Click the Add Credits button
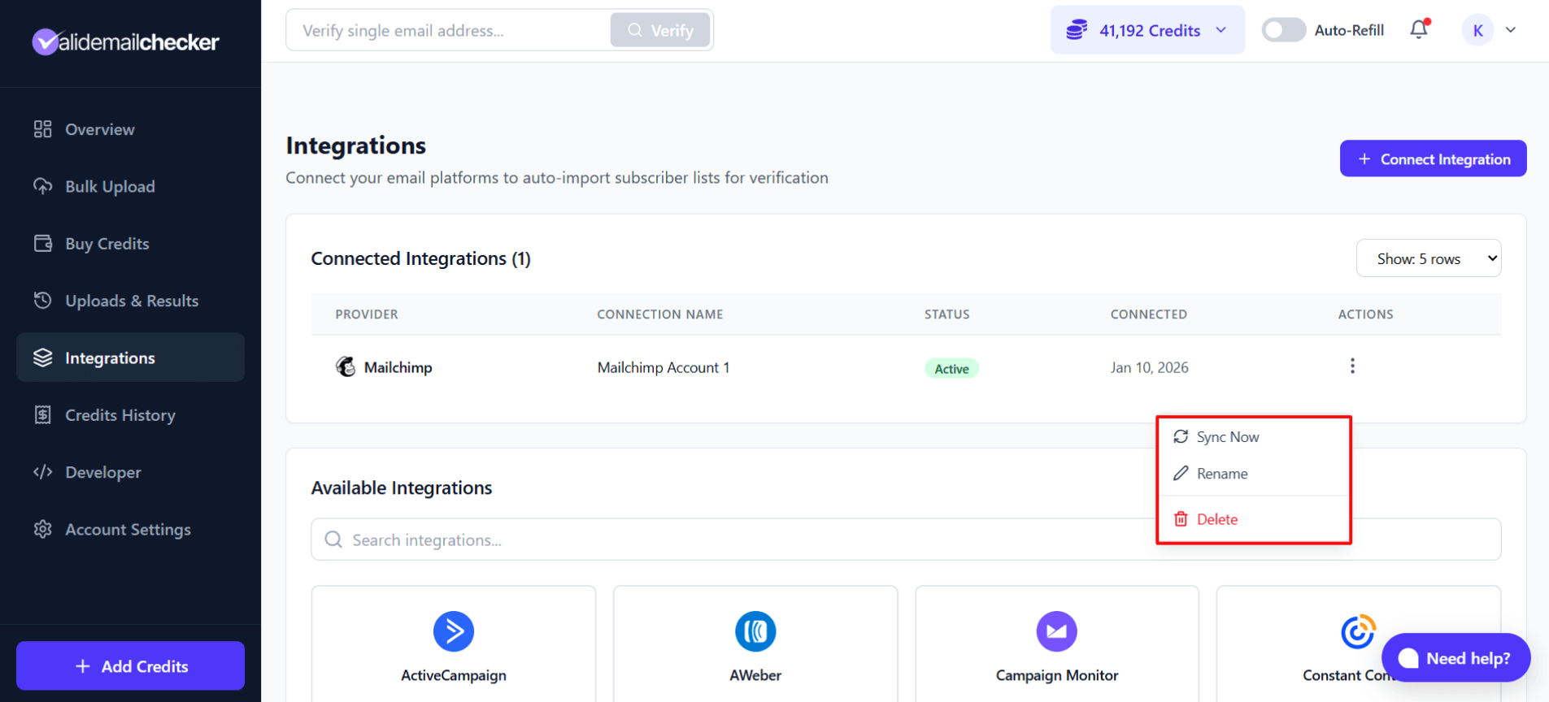 pos(130,665)
